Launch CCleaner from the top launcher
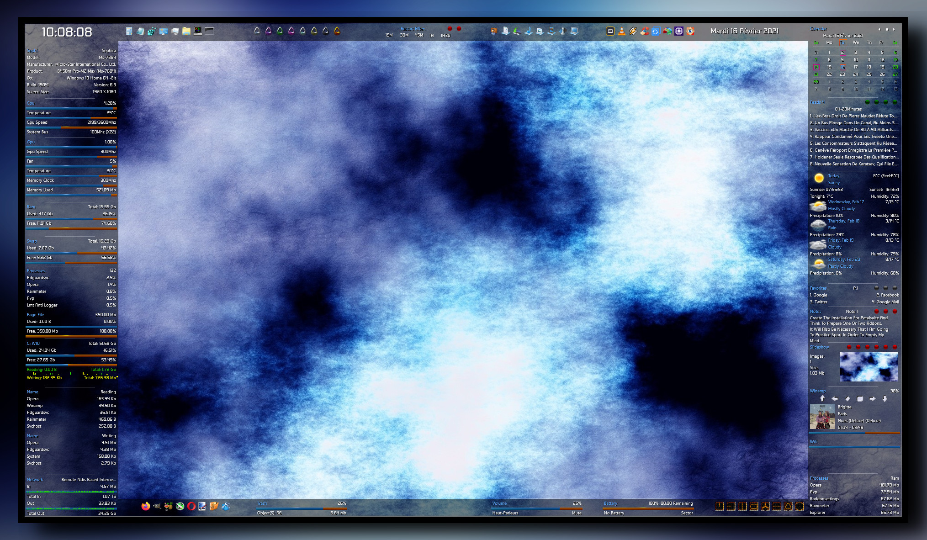Screen dimensions: 927x540 (x=644, y=31)
